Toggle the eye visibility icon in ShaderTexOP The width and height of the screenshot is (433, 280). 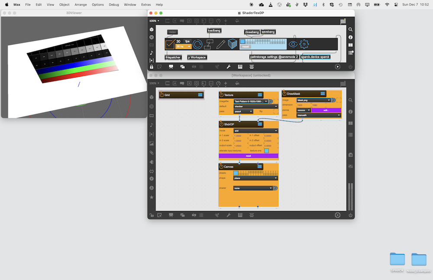[x=293, y=44]
